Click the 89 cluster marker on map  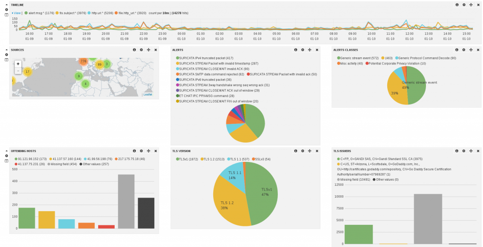point(99,64)
